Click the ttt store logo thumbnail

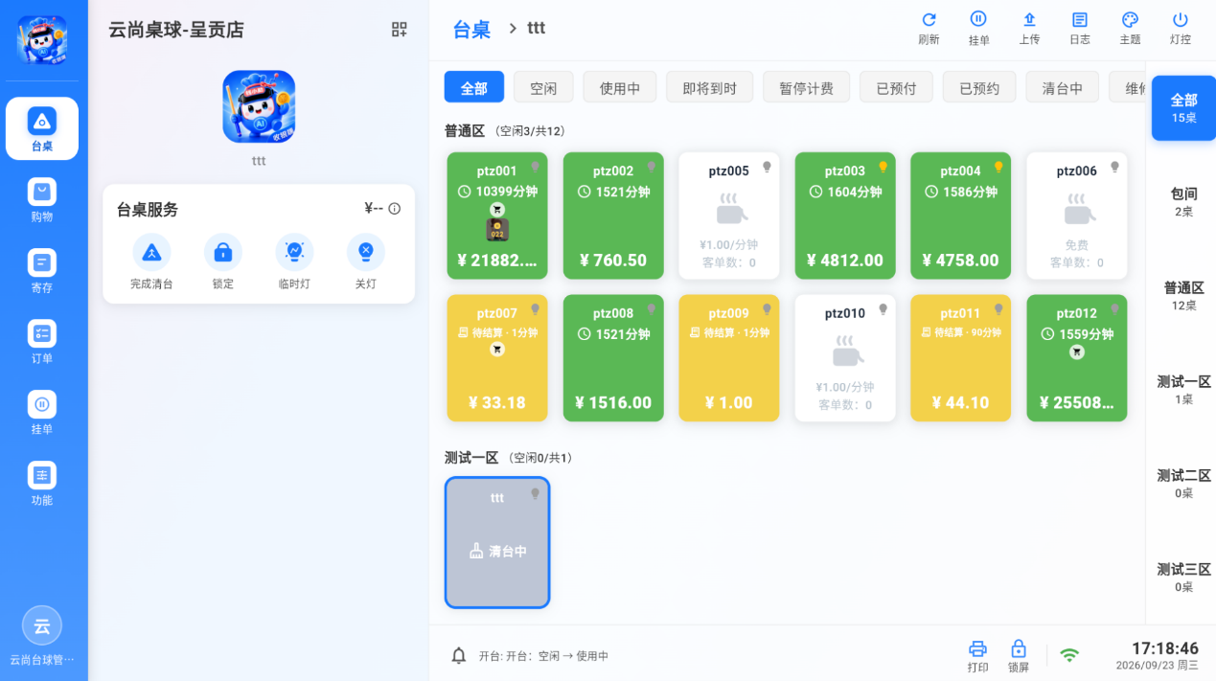tap(259, 106)
